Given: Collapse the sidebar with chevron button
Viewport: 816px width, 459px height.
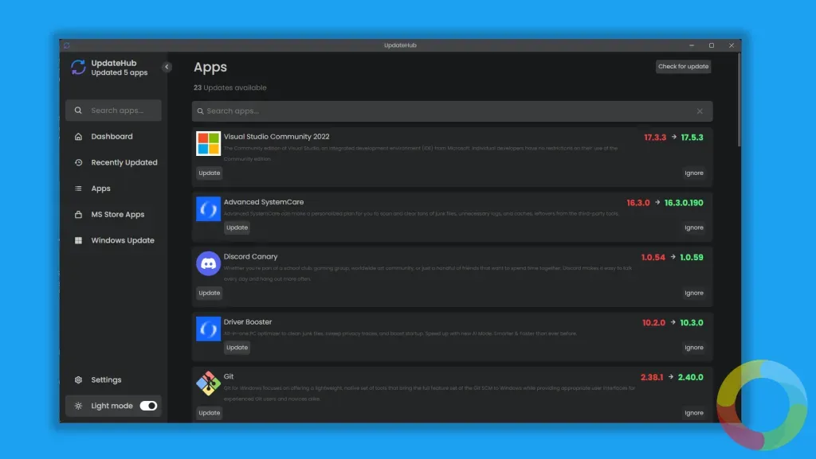Looking at the screenshot, I should click(167, 67).
